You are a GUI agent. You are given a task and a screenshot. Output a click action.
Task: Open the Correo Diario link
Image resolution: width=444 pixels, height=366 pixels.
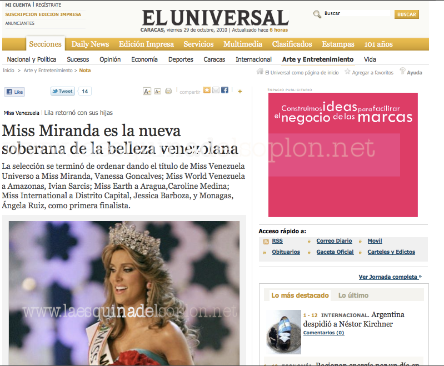click(334, 241)
